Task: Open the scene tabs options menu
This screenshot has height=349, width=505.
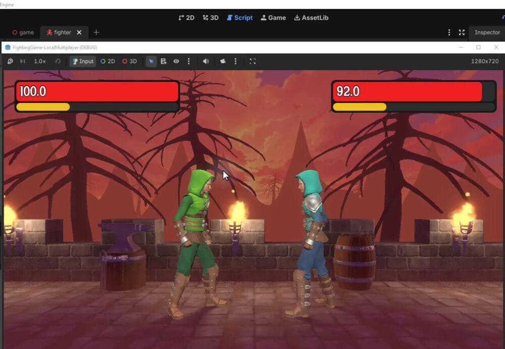Action: point(449,32)
